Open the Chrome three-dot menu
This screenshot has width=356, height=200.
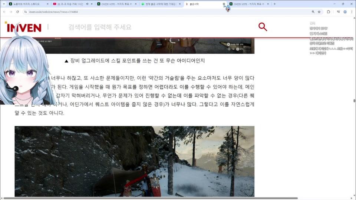pos(351,12)
